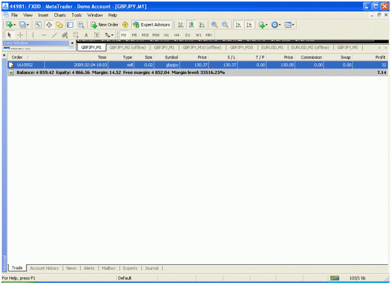The width and height of the screenshot is (391, 283).
Task: Switch to GBPJPY,M10 (offline) chart tab
Action: (201, 48)
